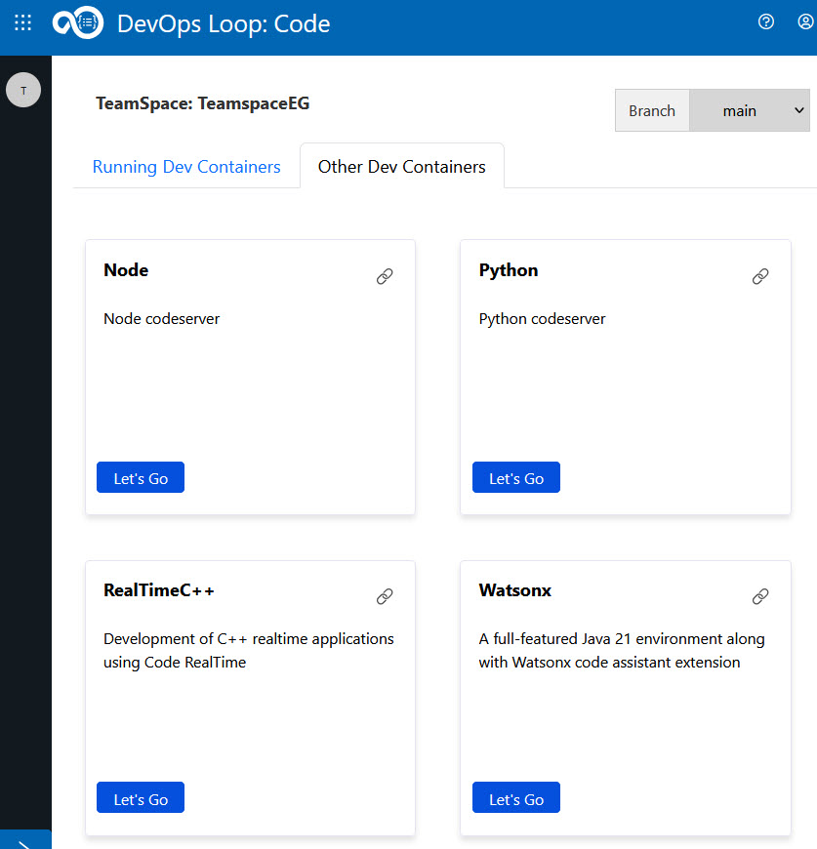This screenshot has height=849, width=817.
Task: Click the Branch label box
Action: pos(652,111)
